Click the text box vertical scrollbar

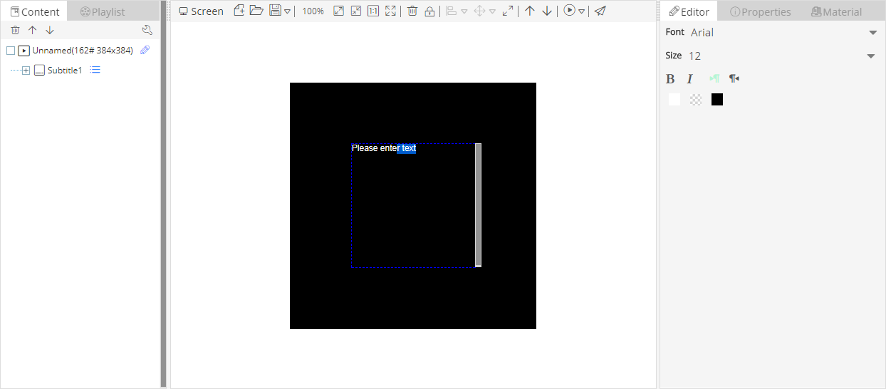point(479,205)
